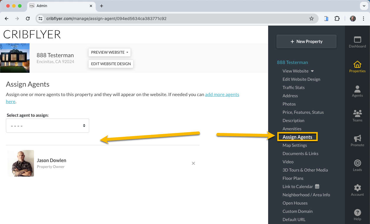Screen dimensions: 370x224
Task: Open the Leads target icon
Action: [x=357, y=163]
